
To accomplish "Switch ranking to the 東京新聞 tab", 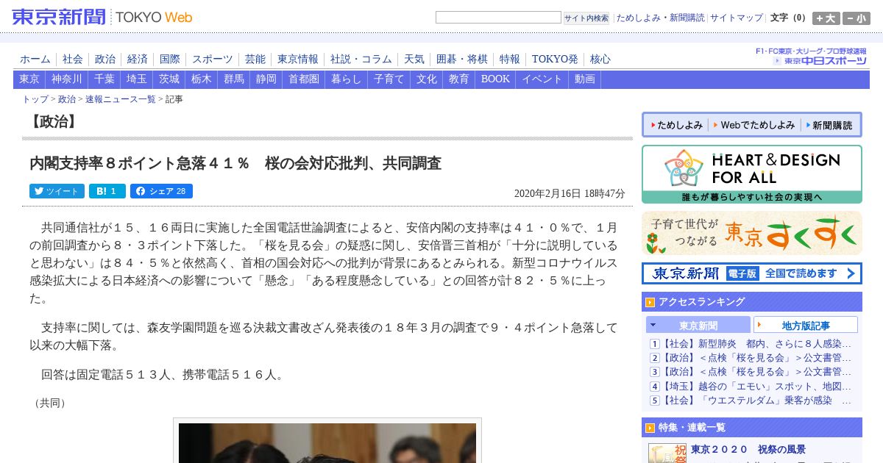I will pos(698,325).
